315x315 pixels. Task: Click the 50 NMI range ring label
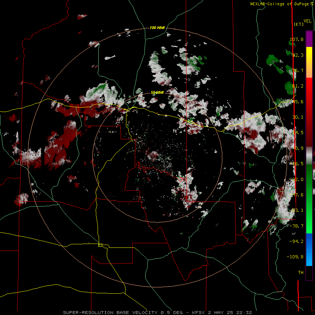click(x=157, y=93)
